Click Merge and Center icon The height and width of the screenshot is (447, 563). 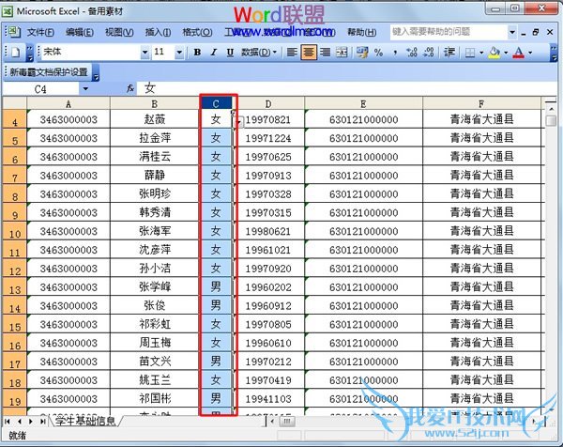(342, 53)
